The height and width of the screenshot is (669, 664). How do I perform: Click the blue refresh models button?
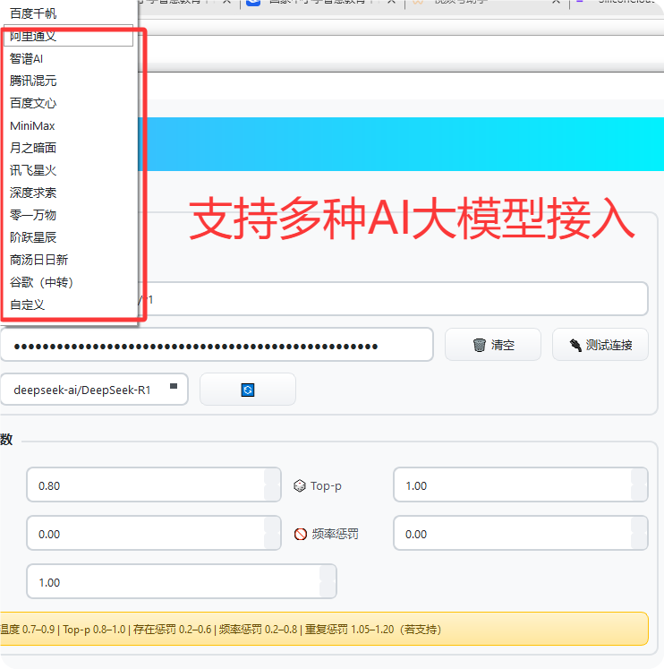(248, 390)
